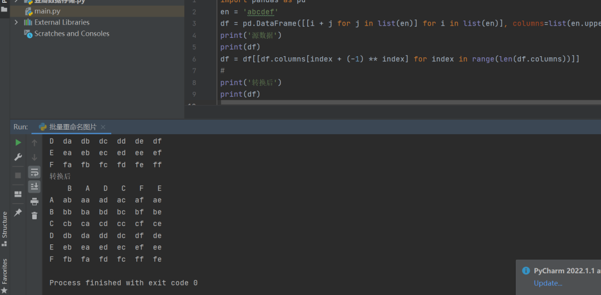Click the 'ff' cell in final output row
This screenshot has height=295, width=601.
(139, 259)
